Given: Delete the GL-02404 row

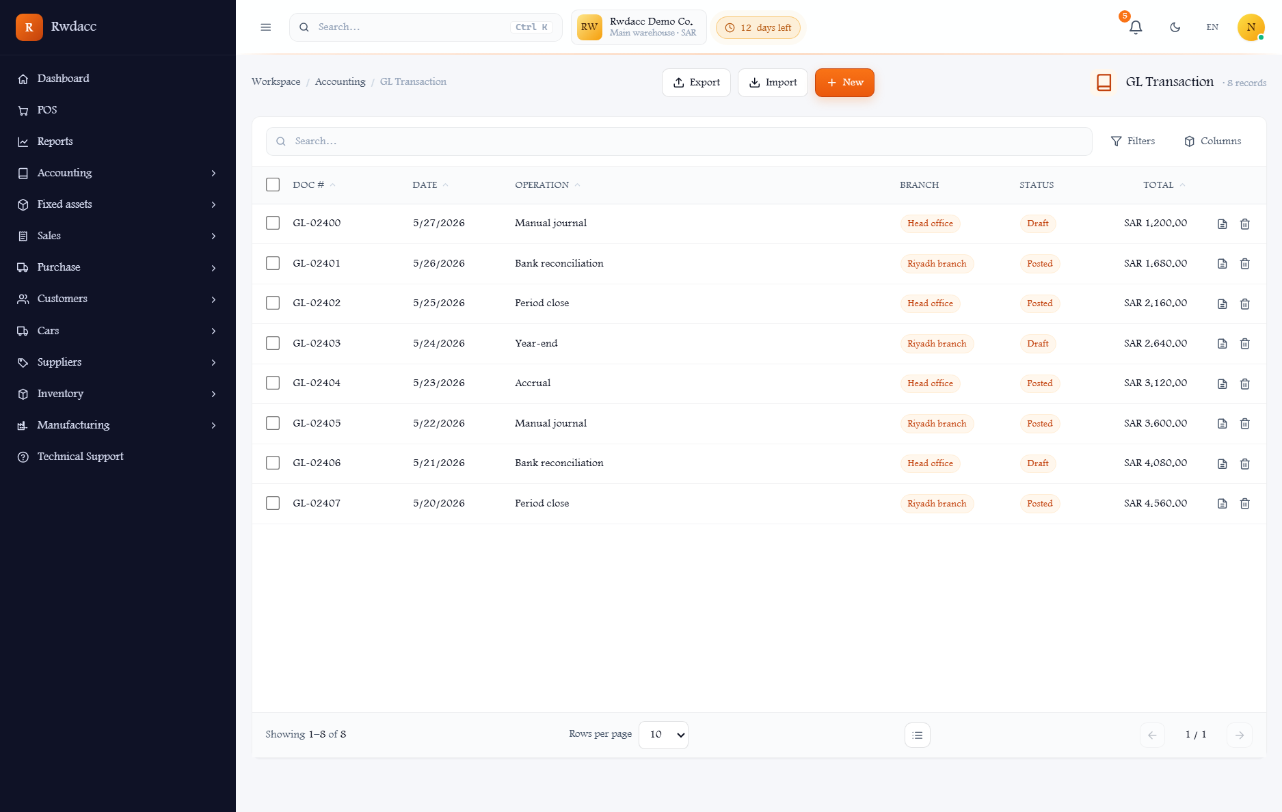Looking at the screenshot, I should pos(1245,384).
